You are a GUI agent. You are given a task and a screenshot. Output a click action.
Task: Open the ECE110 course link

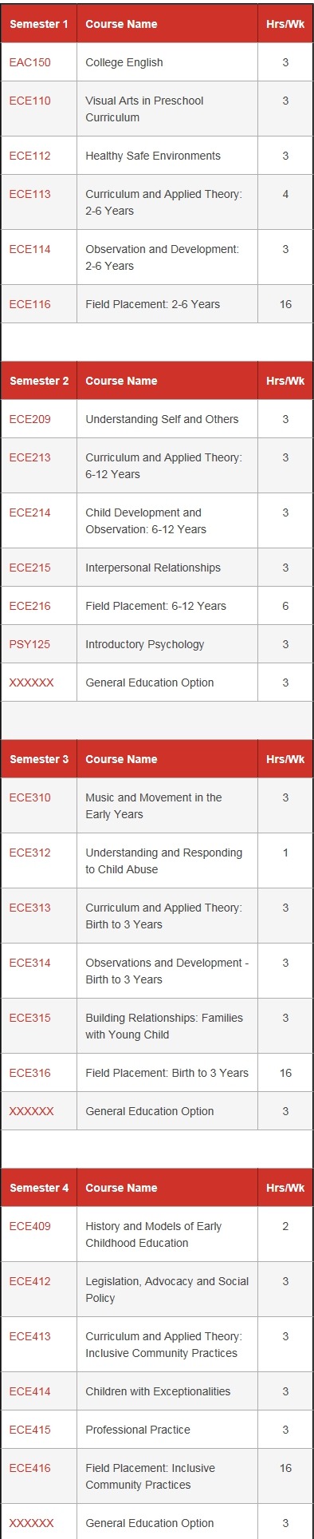(29, 101)
